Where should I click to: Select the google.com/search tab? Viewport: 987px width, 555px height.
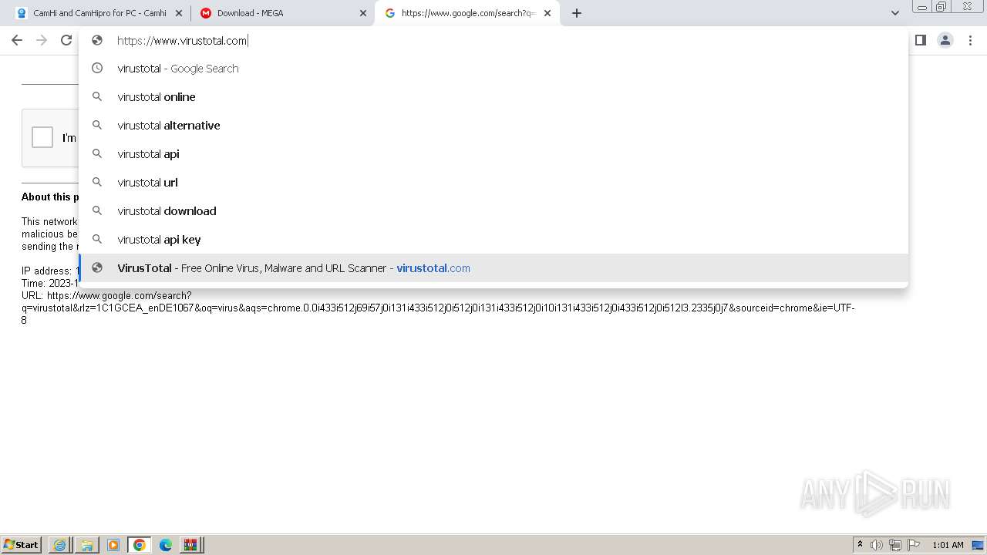(x=467, y=13)
